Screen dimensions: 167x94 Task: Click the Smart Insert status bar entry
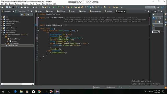click(x=111, y=87)
